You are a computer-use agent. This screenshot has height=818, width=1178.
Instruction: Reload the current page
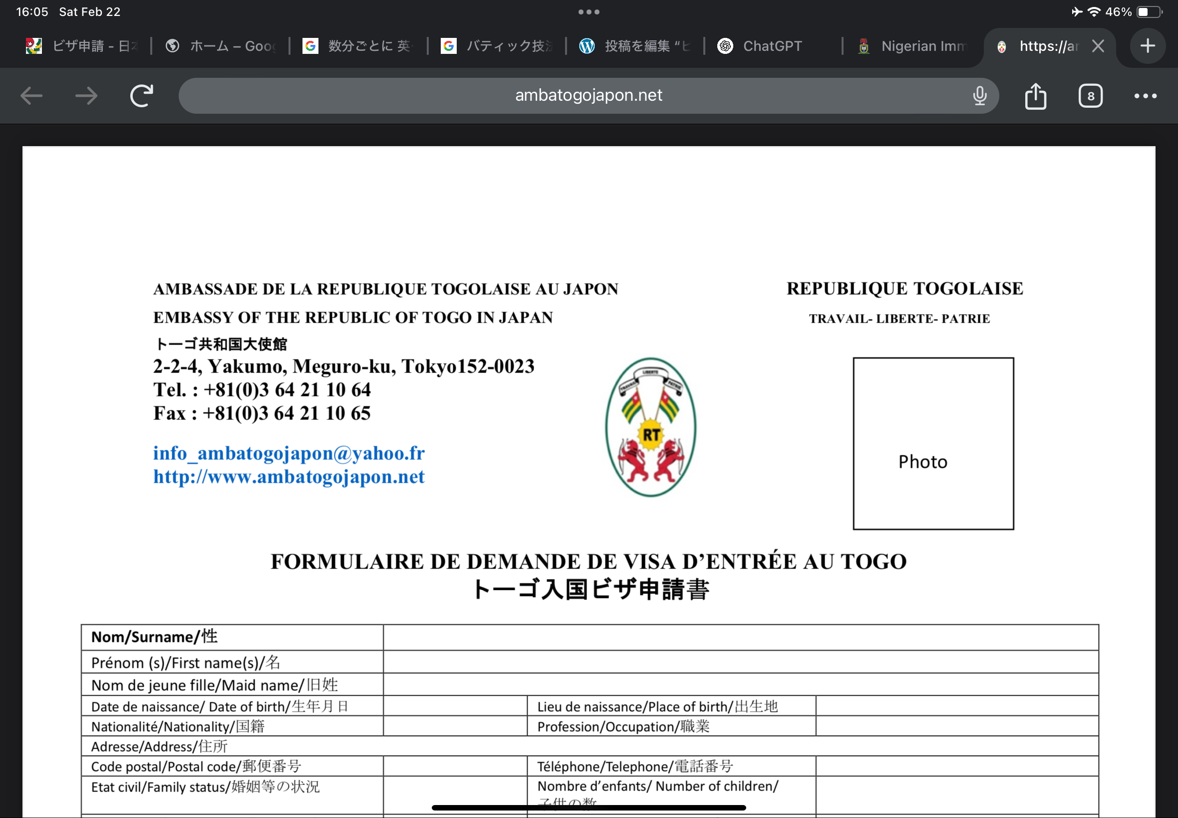[142, 96]
